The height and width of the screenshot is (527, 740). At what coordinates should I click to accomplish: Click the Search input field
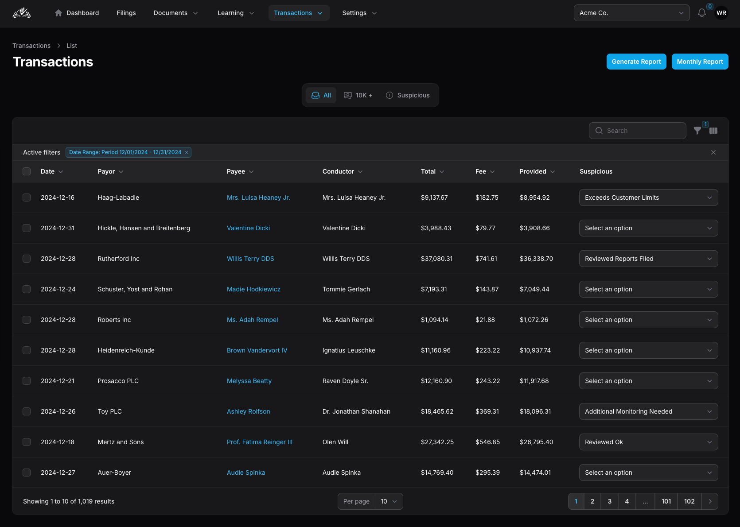(x=638, y=131)
